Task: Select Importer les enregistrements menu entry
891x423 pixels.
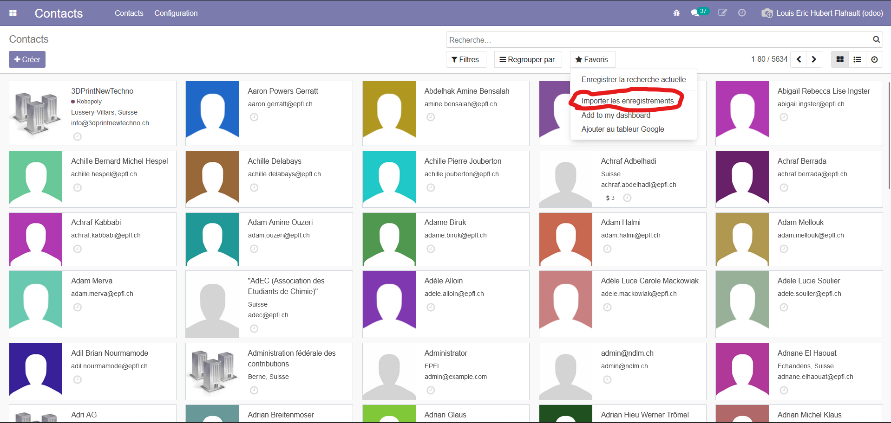Action: (x=627, y=101)
